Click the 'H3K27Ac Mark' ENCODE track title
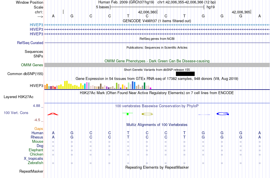270x178 pixels. point(157,93)
